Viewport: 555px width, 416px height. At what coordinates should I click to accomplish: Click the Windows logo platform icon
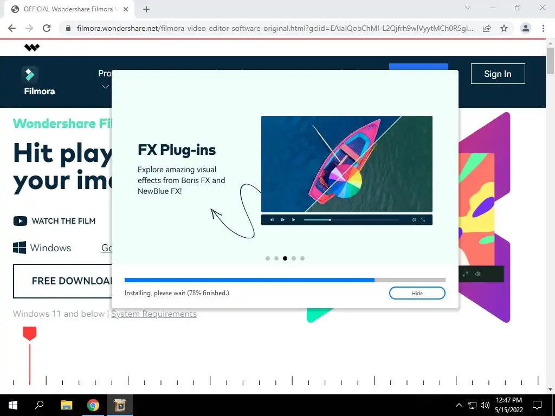click(20, 248)
